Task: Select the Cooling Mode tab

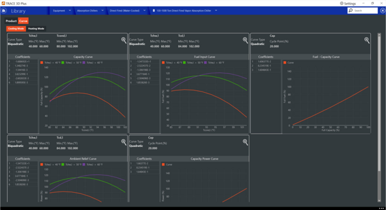Action: [16, 29]
